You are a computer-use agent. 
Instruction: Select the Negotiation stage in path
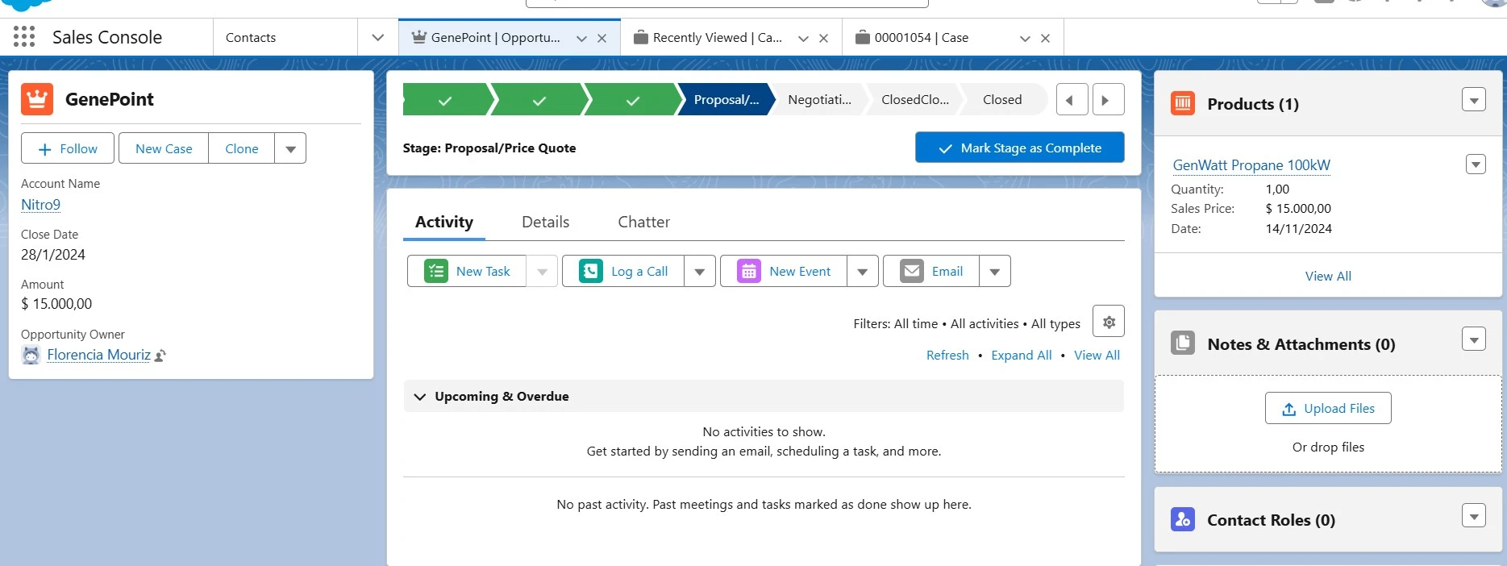(819, 100)
